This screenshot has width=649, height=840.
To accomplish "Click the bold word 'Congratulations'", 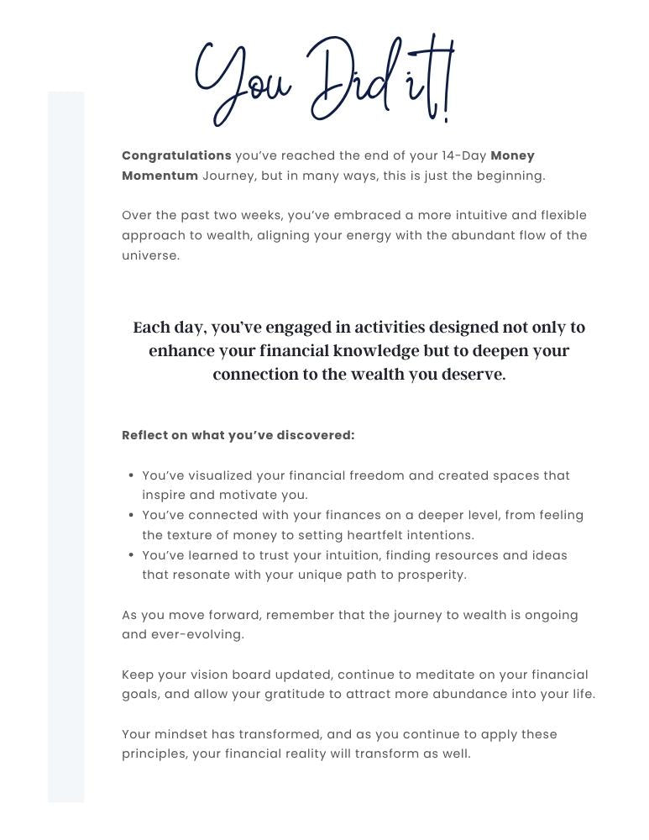I will point(176,156).
